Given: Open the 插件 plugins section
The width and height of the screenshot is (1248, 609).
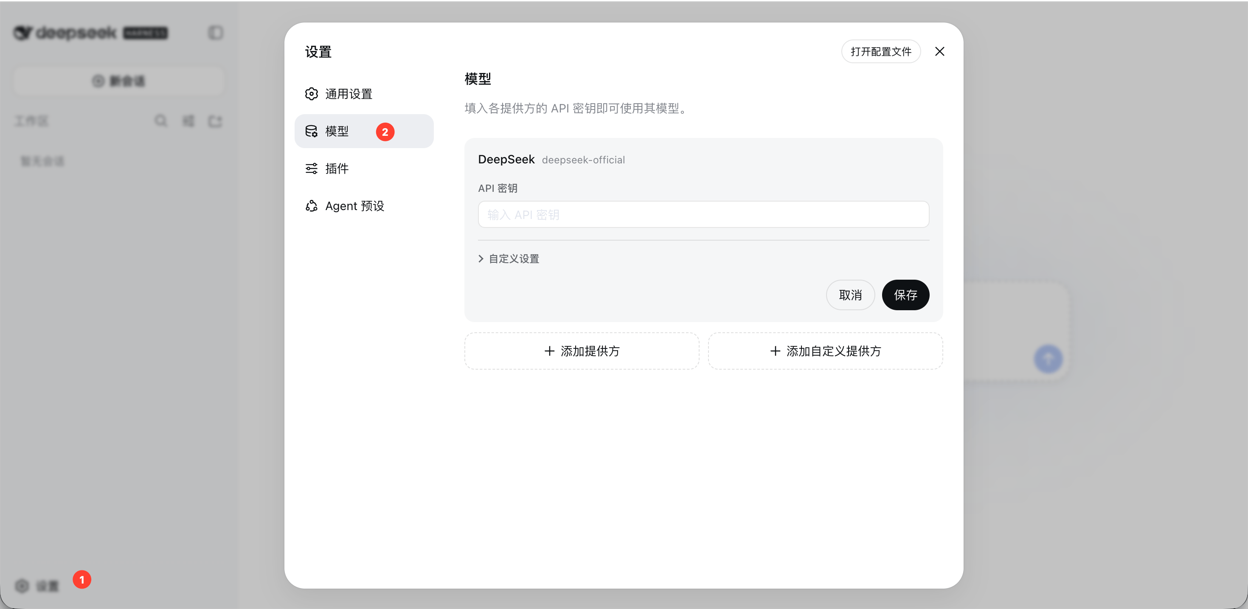Looking at the screenshot, I should point(364,168).
